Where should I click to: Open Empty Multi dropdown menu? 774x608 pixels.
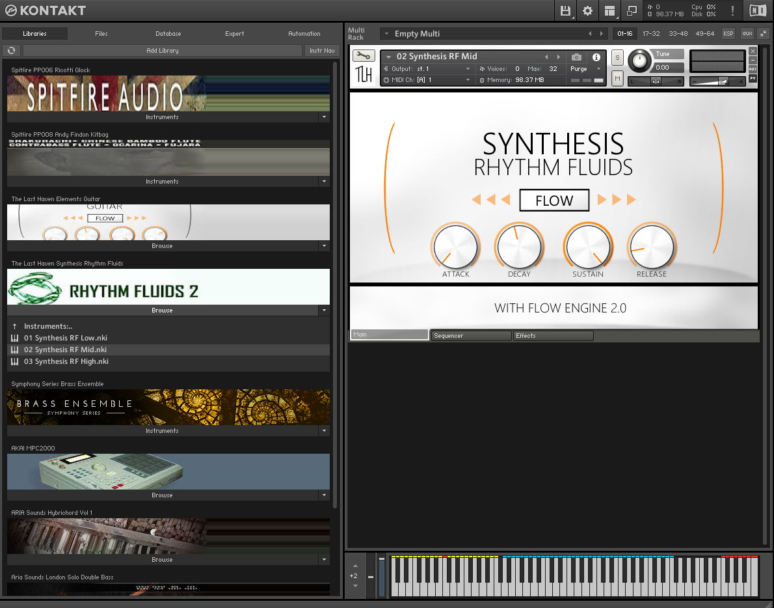386,34
